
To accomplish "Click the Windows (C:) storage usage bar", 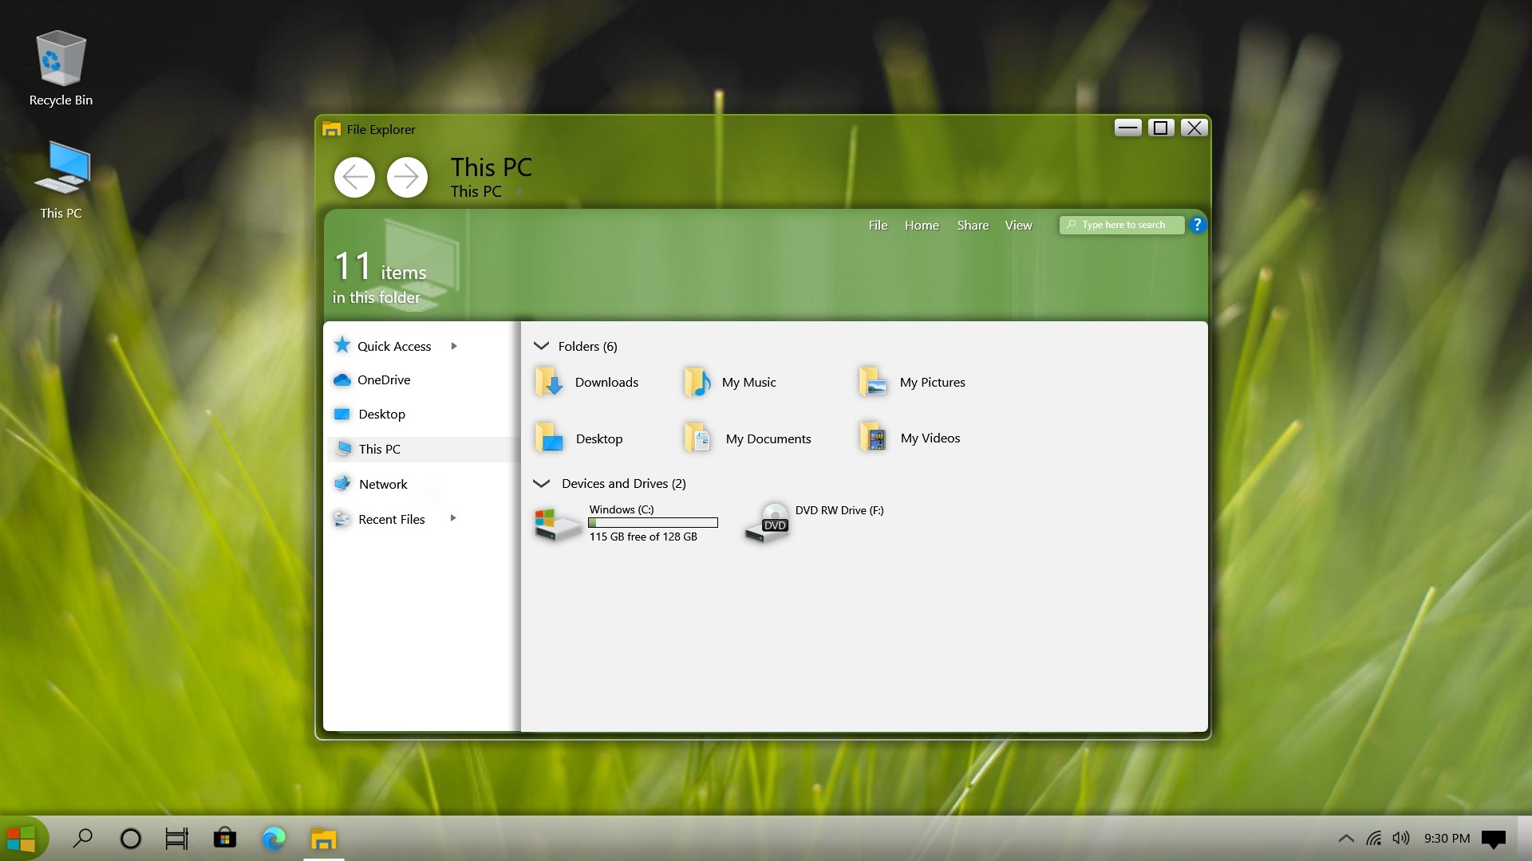I will point(653,523).
